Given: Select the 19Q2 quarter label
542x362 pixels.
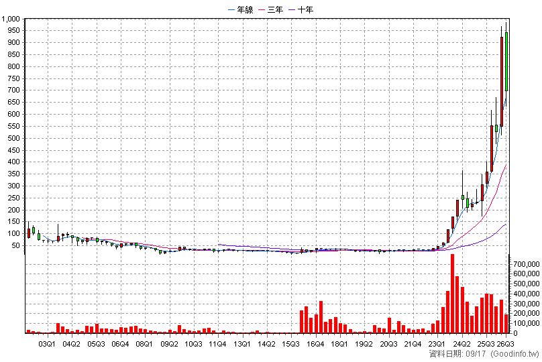Looking at the screenshot, I should pos(364,344).
